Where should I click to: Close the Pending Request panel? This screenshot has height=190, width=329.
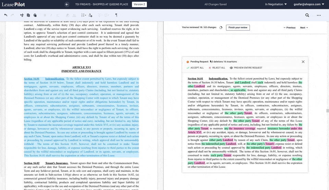click(303, 62)
